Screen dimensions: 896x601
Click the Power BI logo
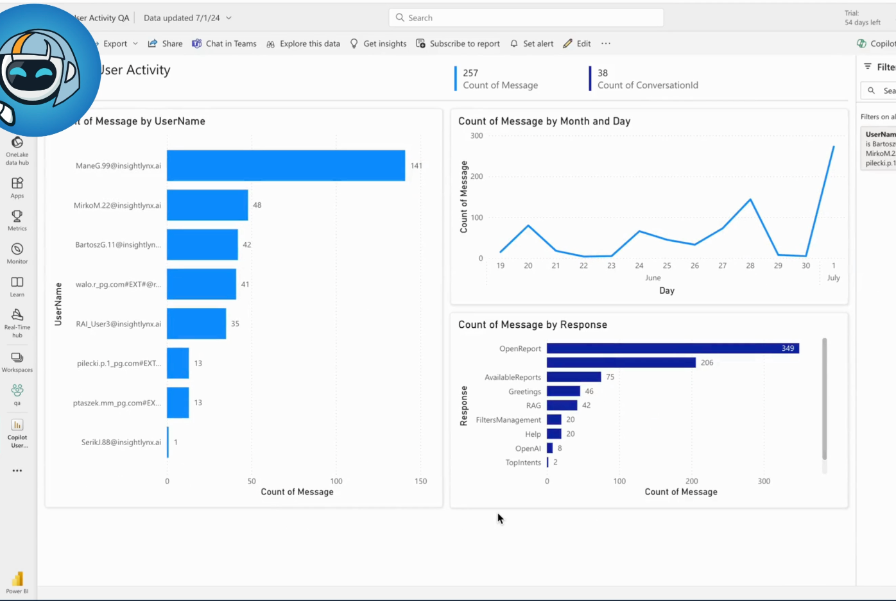[17, 581]
